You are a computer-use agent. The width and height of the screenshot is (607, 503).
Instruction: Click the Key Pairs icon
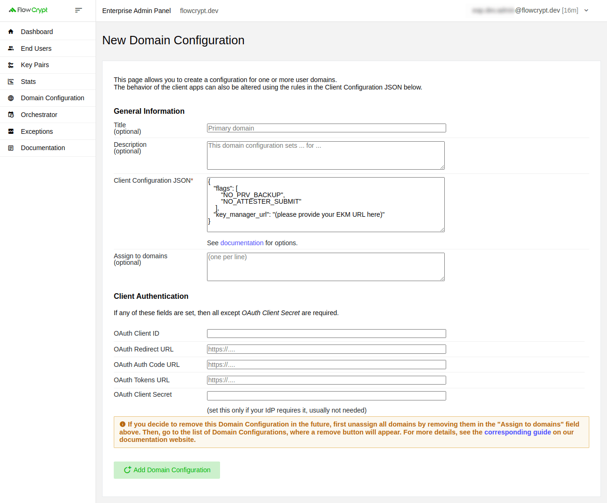point(11,65)
